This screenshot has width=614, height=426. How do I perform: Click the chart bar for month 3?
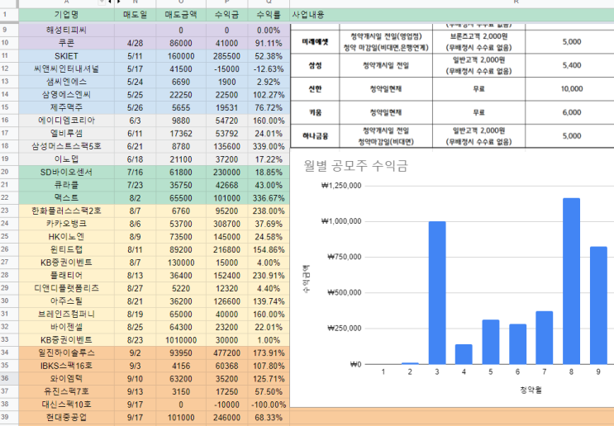437,293
